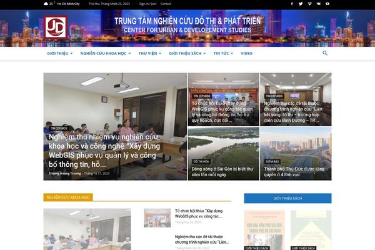
Task: Open the Twitter social icon
Action: 301,4
